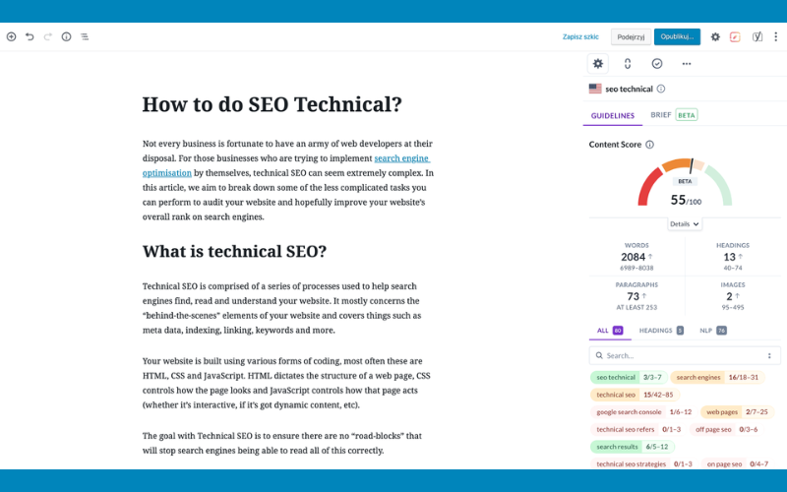This screenshot has width=787, height=492.
Task: Undo the last change
Action: tap(30, 36)
